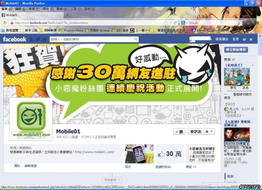Open the 相片 photos thumbnail
Screen dimensions: 262x190
139,154
